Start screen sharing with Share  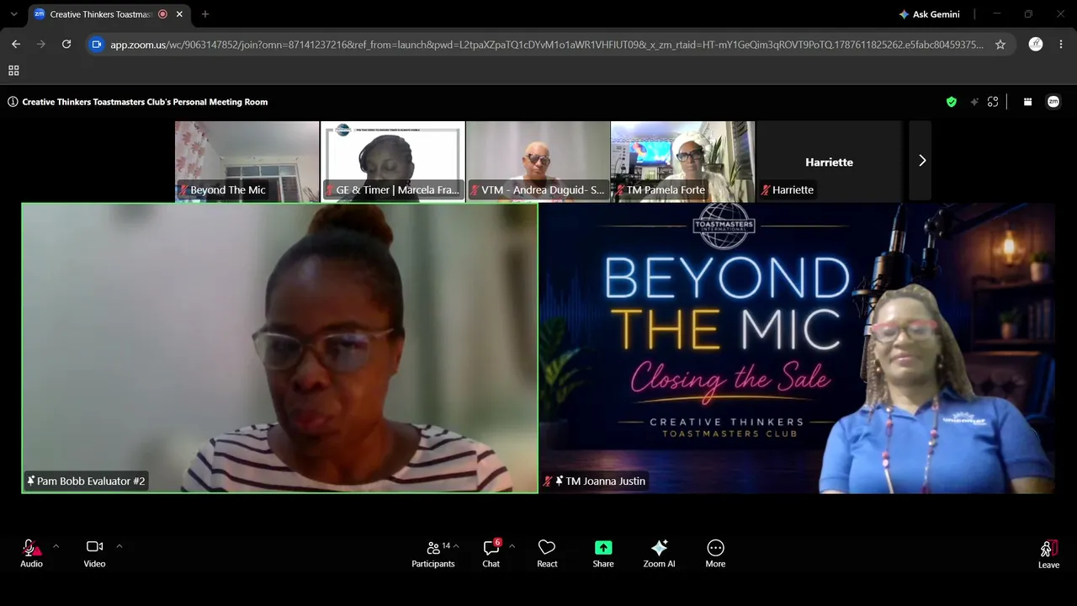[603, 553]
